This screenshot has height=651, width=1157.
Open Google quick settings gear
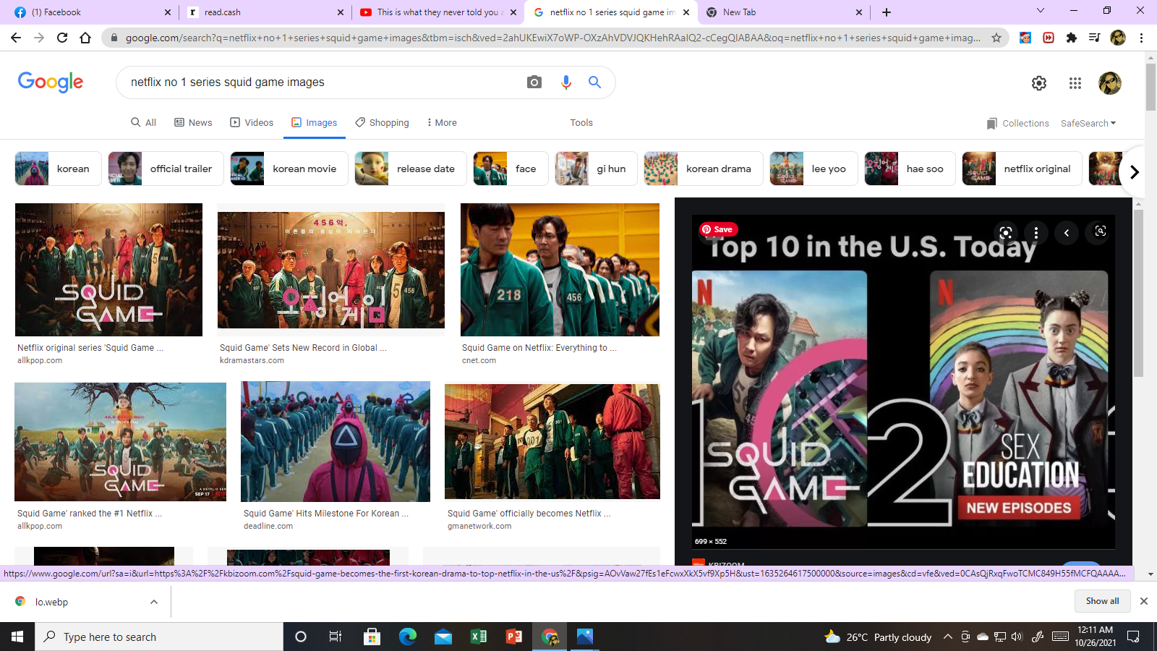pos(1039,83)
